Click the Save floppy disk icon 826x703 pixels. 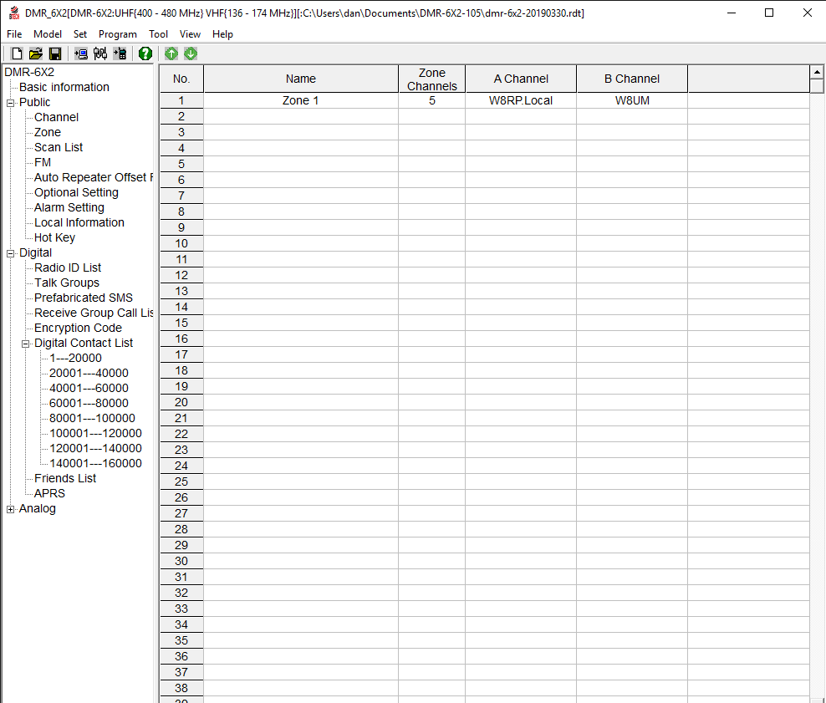[x=55, y=53]
